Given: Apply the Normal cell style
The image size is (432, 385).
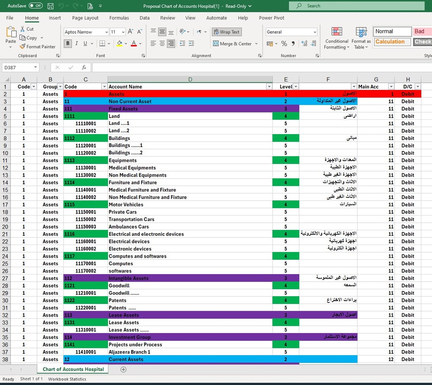Looking at the screenshot, I should click(392, 31).
